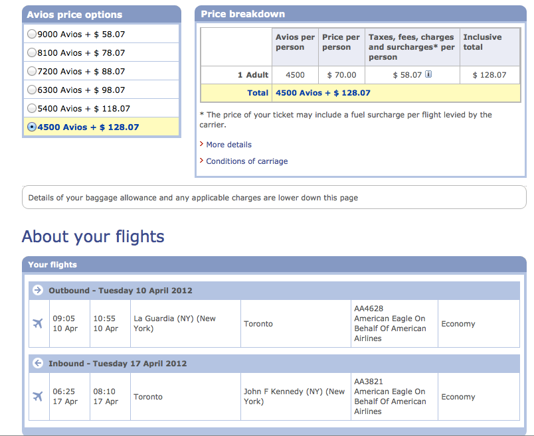Image resolution: width=534 pixels, height=436 pixels.
Task: Select the 9000 Avios + $58.07 option
Action: click(32, 34)
